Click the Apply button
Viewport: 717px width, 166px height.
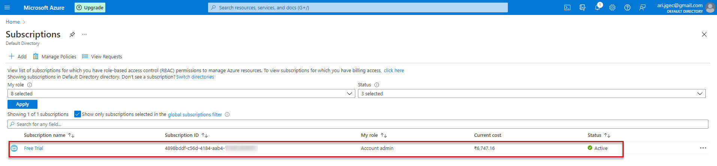click(22, 104)
